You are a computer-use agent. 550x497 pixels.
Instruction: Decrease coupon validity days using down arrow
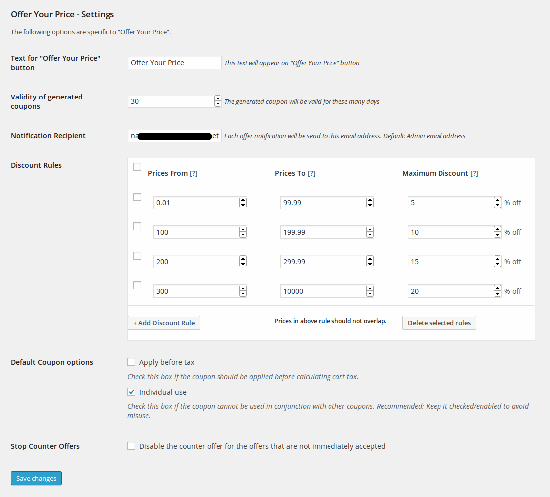click(x=218, y=104)
